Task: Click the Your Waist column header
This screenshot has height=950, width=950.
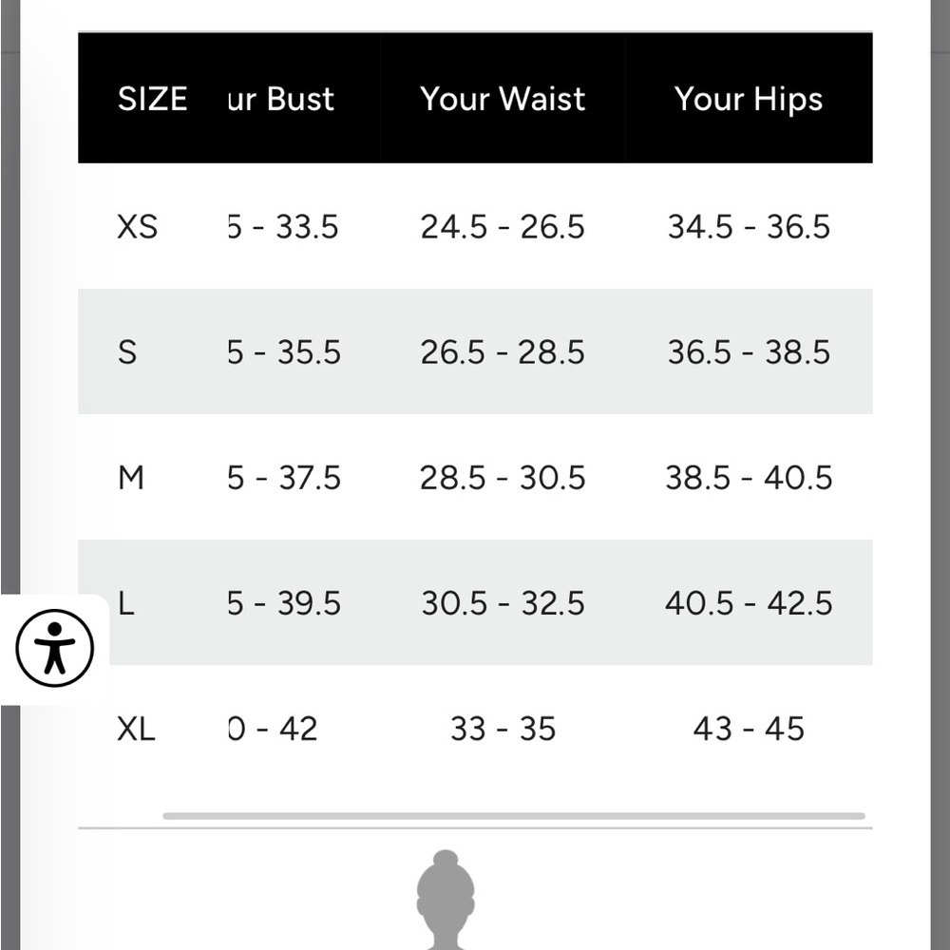Action: coord(503,99)
